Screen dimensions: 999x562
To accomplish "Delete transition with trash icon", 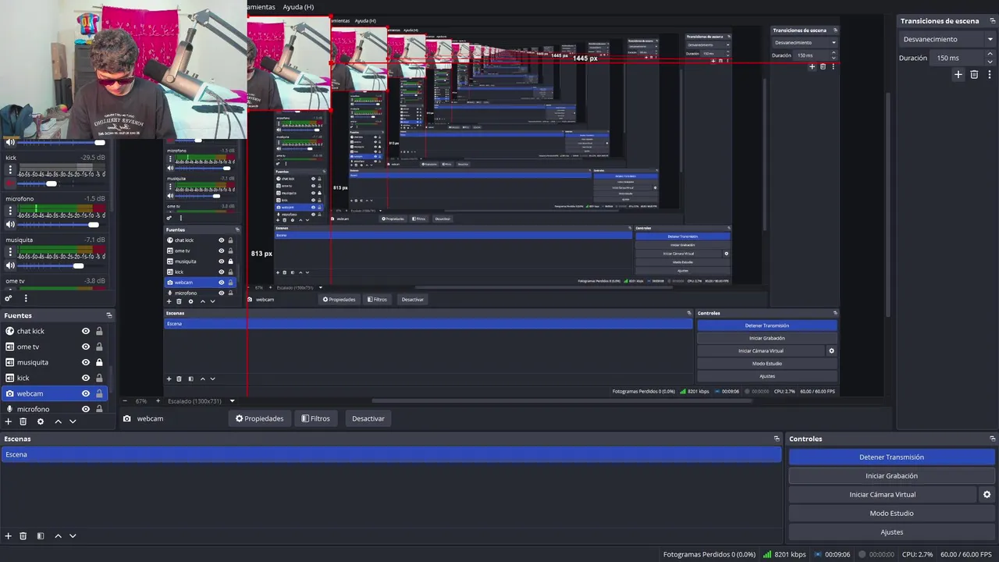I will tap(974, 74).
